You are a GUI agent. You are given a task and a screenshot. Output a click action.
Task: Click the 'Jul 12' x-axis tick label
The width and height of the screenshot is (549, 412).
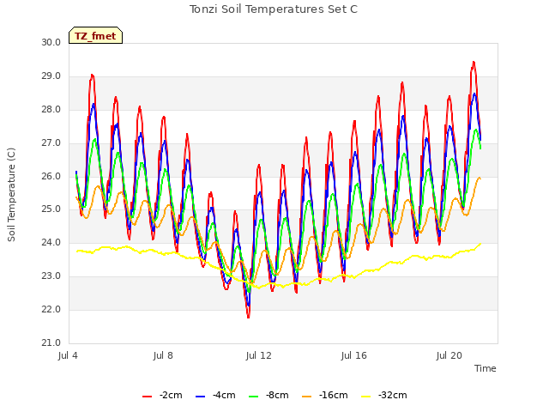(259, 355)
